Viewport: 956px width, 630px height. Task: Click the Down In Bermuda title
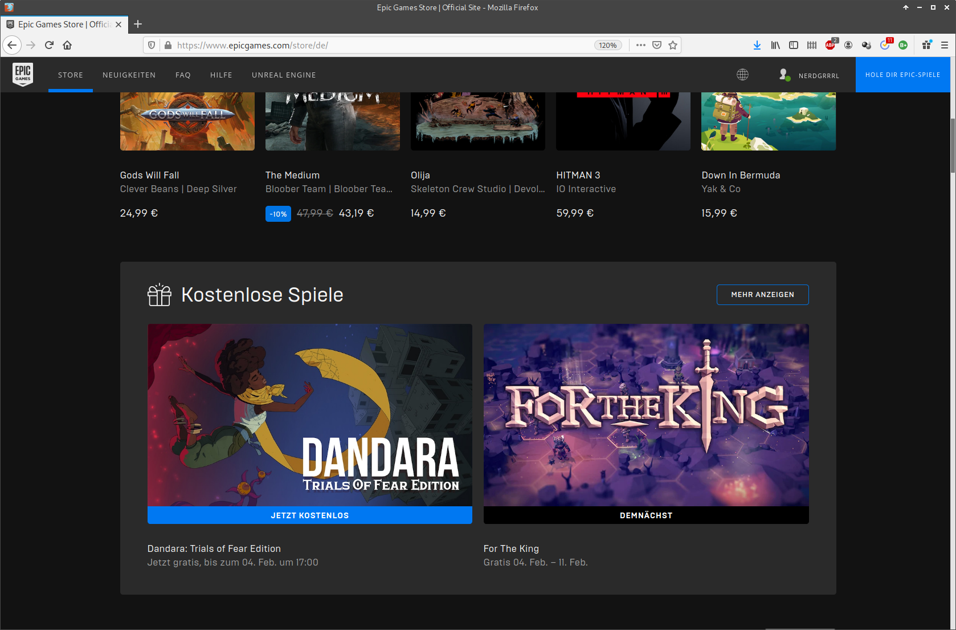741,175
